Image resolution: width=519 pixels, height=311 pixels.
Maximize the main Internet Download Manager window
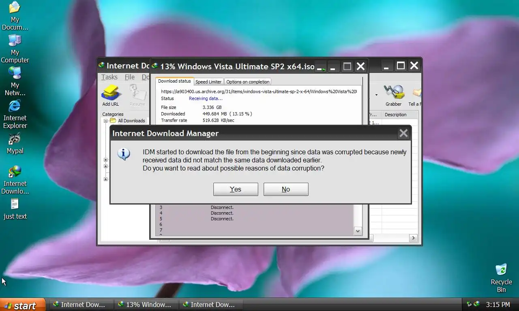coord(401,66)
